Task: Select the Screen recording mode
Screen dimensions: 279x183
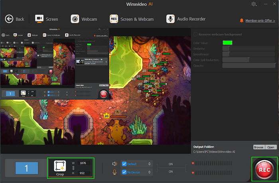Action: click(x=46, y=19)
